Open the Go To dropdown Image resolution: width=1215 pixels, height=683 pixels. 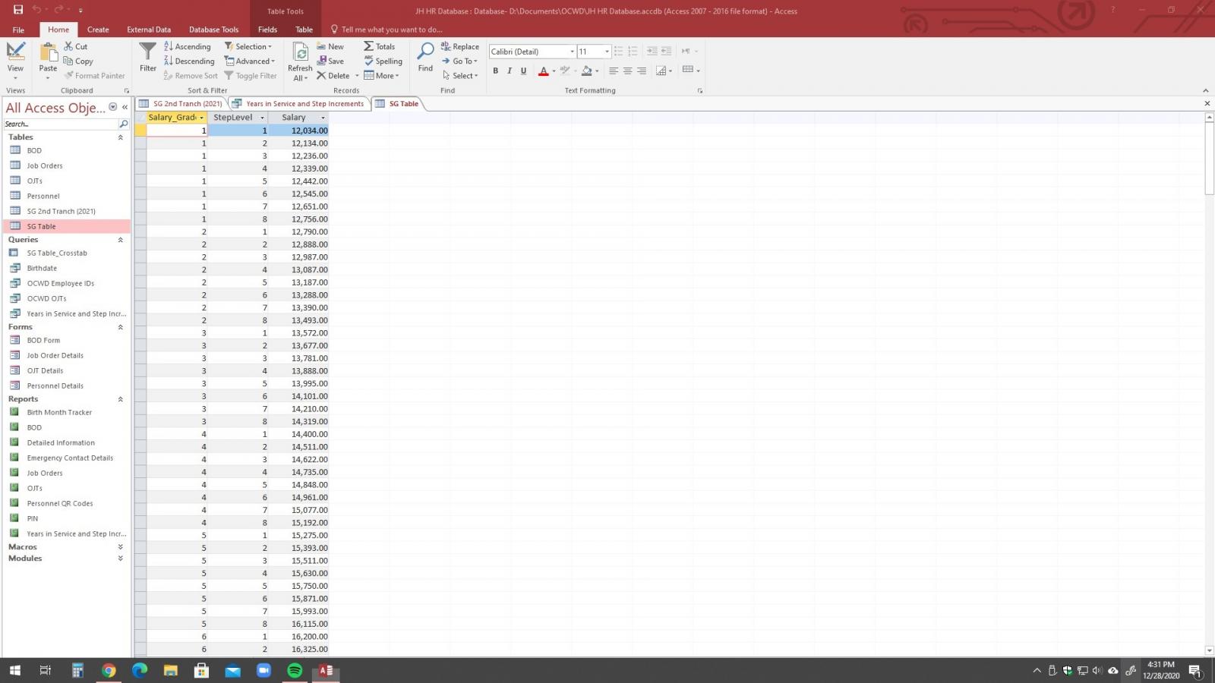click(460, 61)
